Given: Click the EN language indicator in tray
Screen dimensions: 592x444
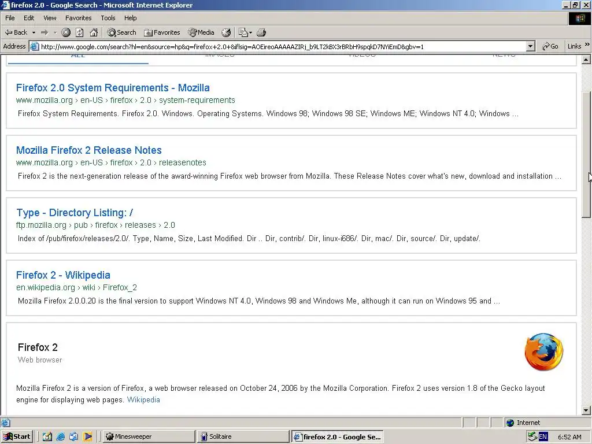Looking at the screenshot, I should pos(543,436).
